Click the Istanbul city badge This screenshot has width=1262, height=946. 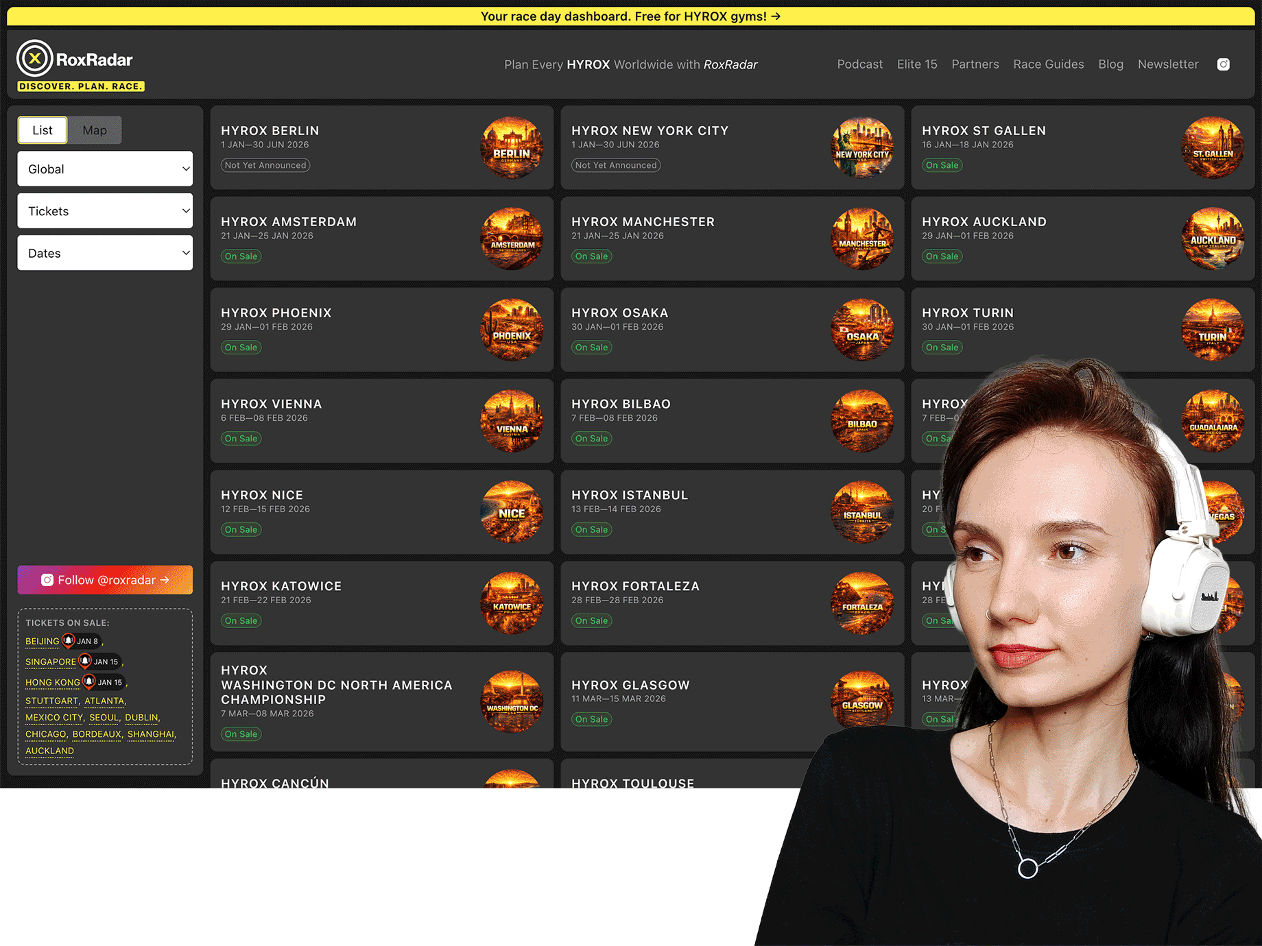tap(862, 513)
